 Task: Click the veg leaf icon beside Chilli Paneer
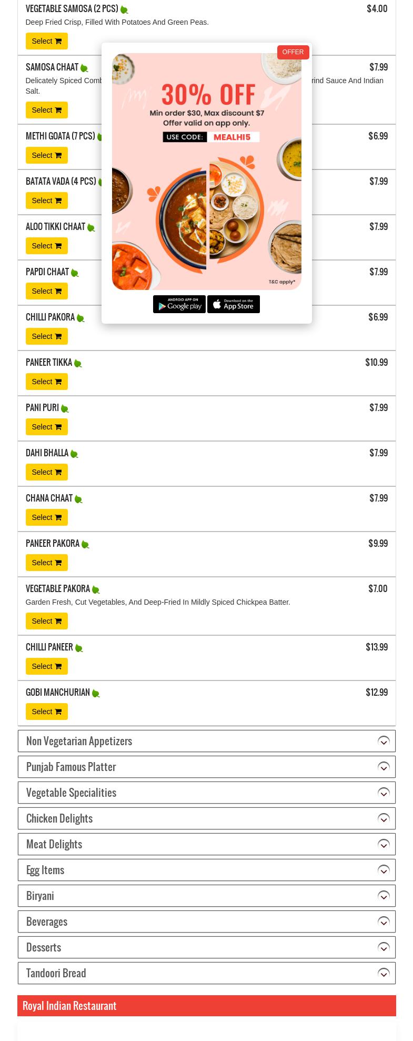pos(79,648)
